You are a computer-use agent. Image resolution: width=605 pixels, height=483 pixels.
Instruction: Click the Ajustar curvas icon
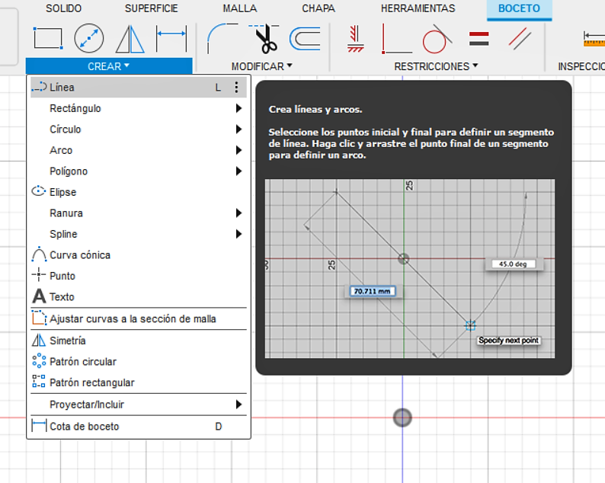point(39,318)
